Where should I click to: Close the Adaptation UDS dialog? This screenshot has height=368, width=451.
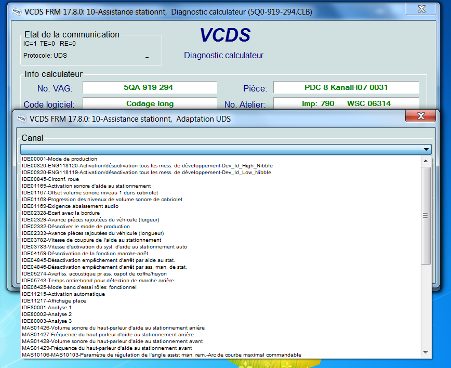(421, 116)
